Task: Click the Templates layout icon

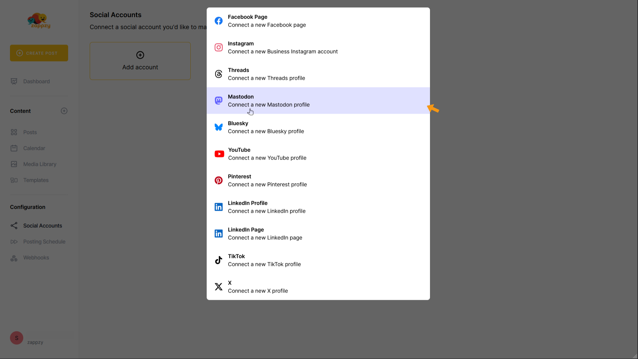Action: [x=14, y=180]
